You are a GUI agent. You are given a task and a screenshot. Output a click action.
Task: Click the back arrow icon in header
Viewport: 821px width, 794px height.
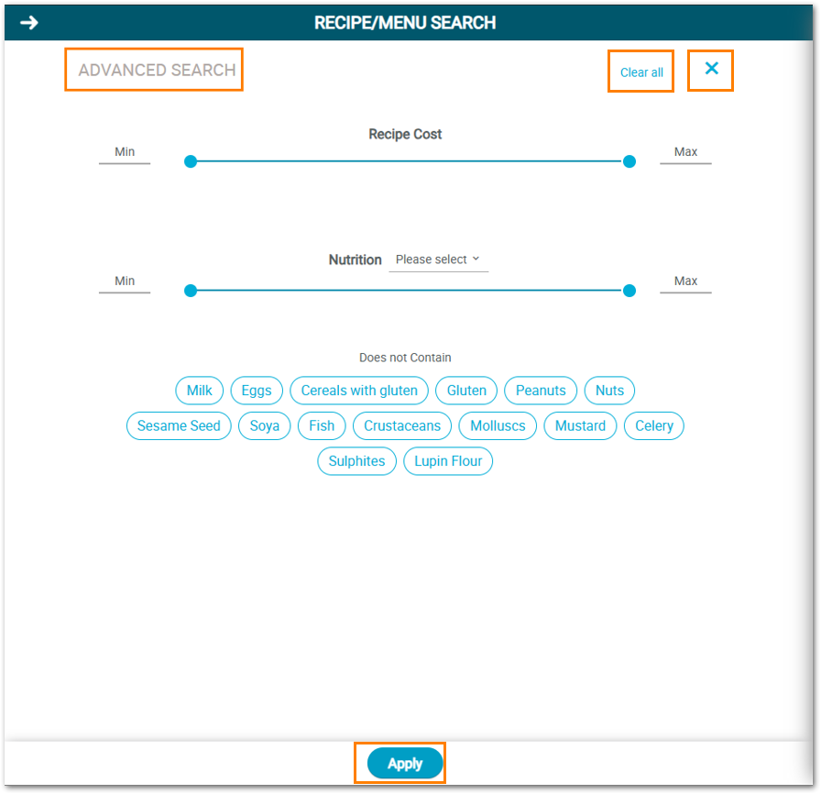pyautogui.click(x=29, y=23)
